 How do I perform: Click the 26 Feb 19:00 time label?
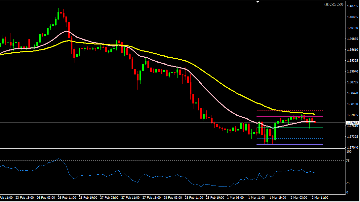coord(88,198)
